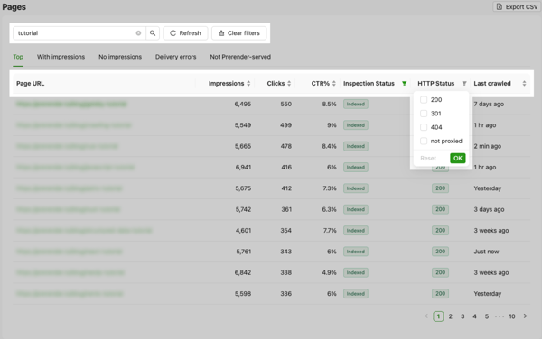
Task: Click the Refresh button
Action: (x=185, y=33)
